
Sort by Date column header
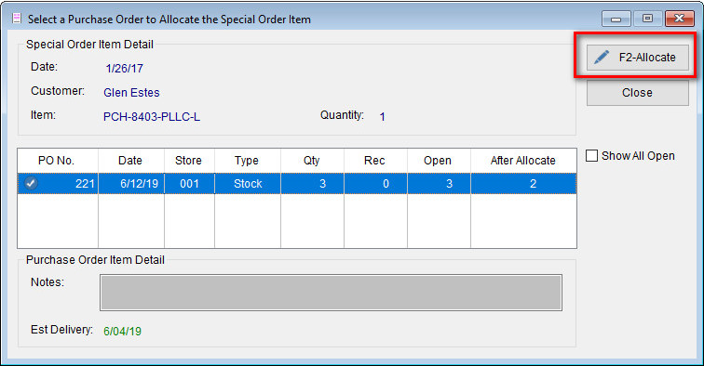131,161
